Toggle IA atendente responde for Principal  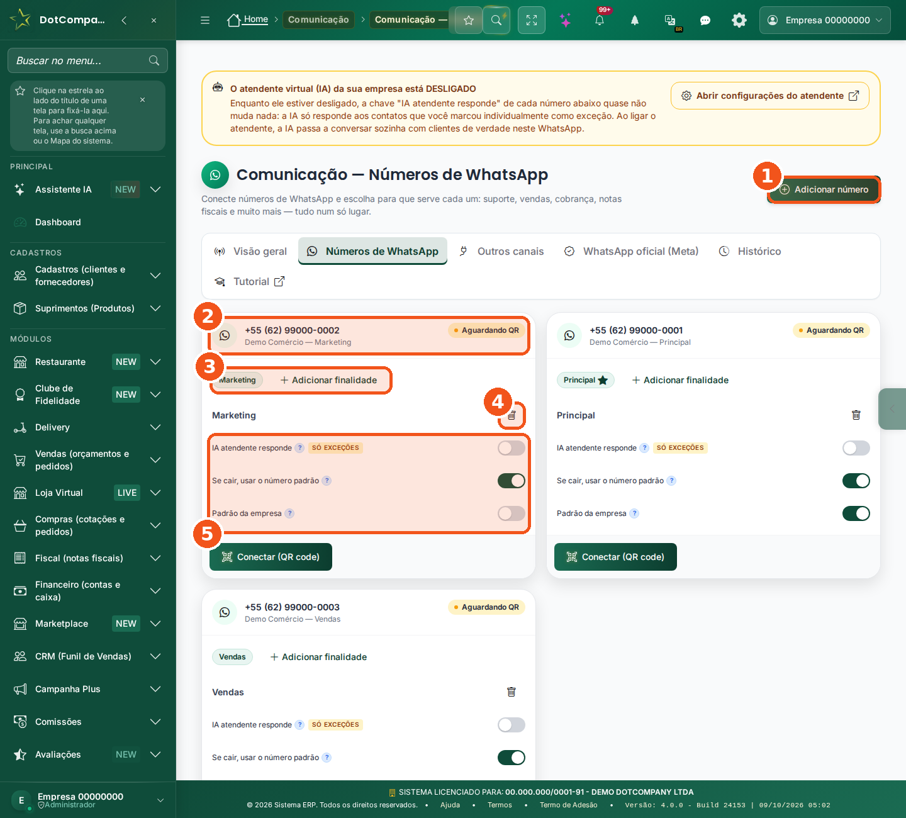pos(856,448)
